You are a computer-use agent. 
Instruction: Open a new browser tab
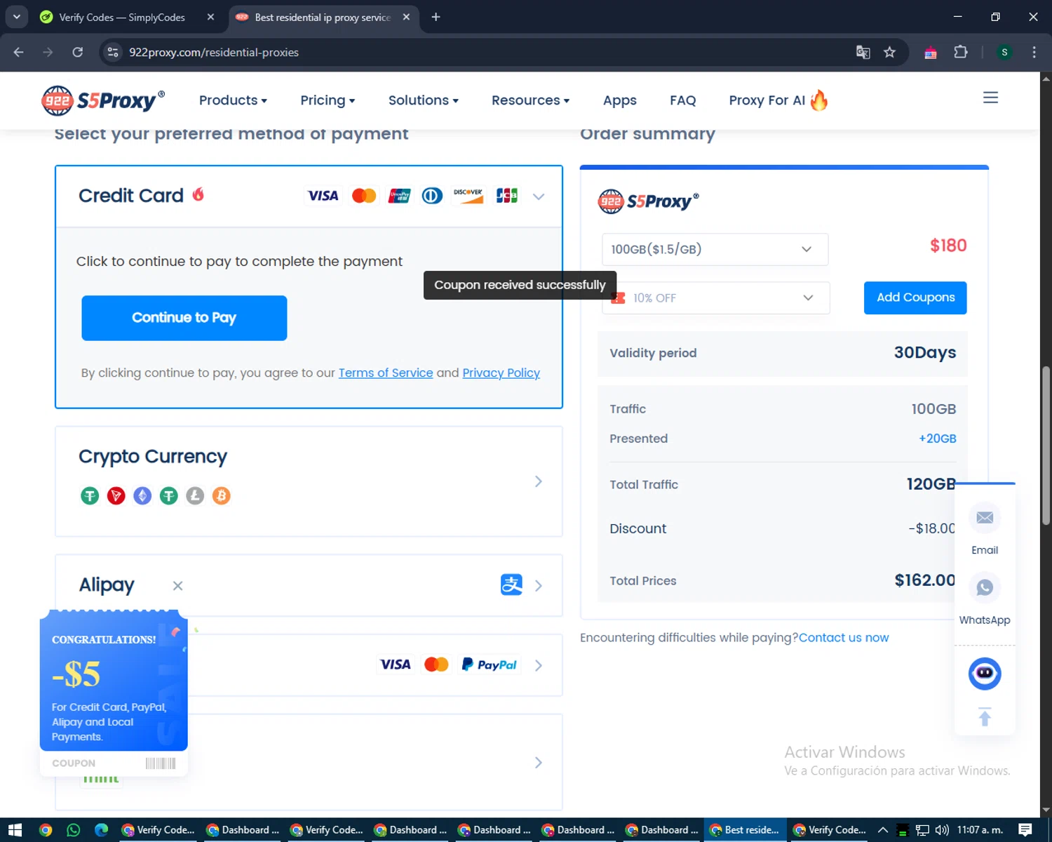coord(436,17)
